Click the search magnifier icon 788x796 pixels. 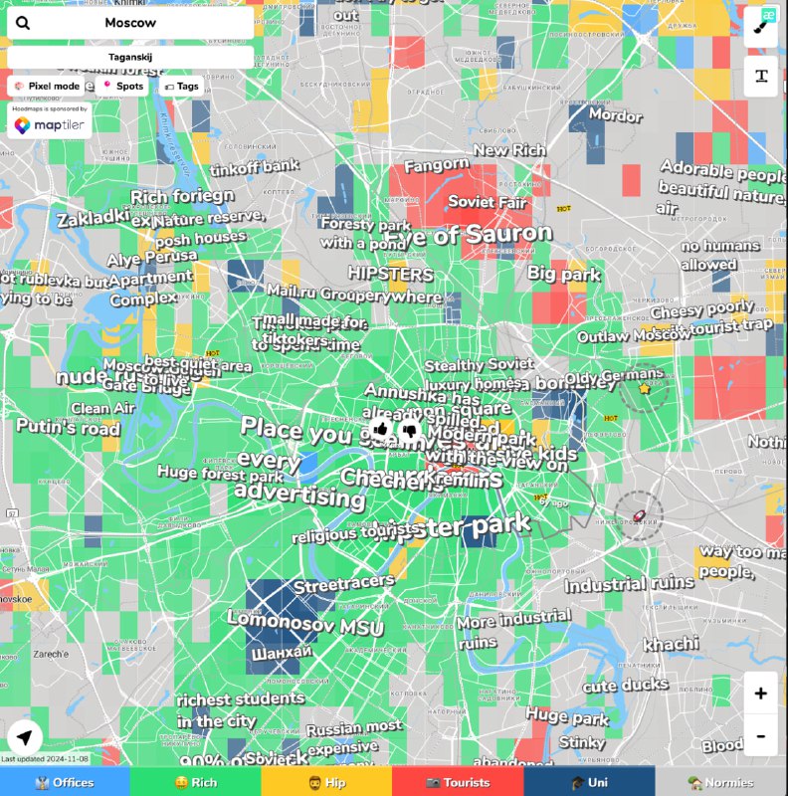click(x=24, y=23)
